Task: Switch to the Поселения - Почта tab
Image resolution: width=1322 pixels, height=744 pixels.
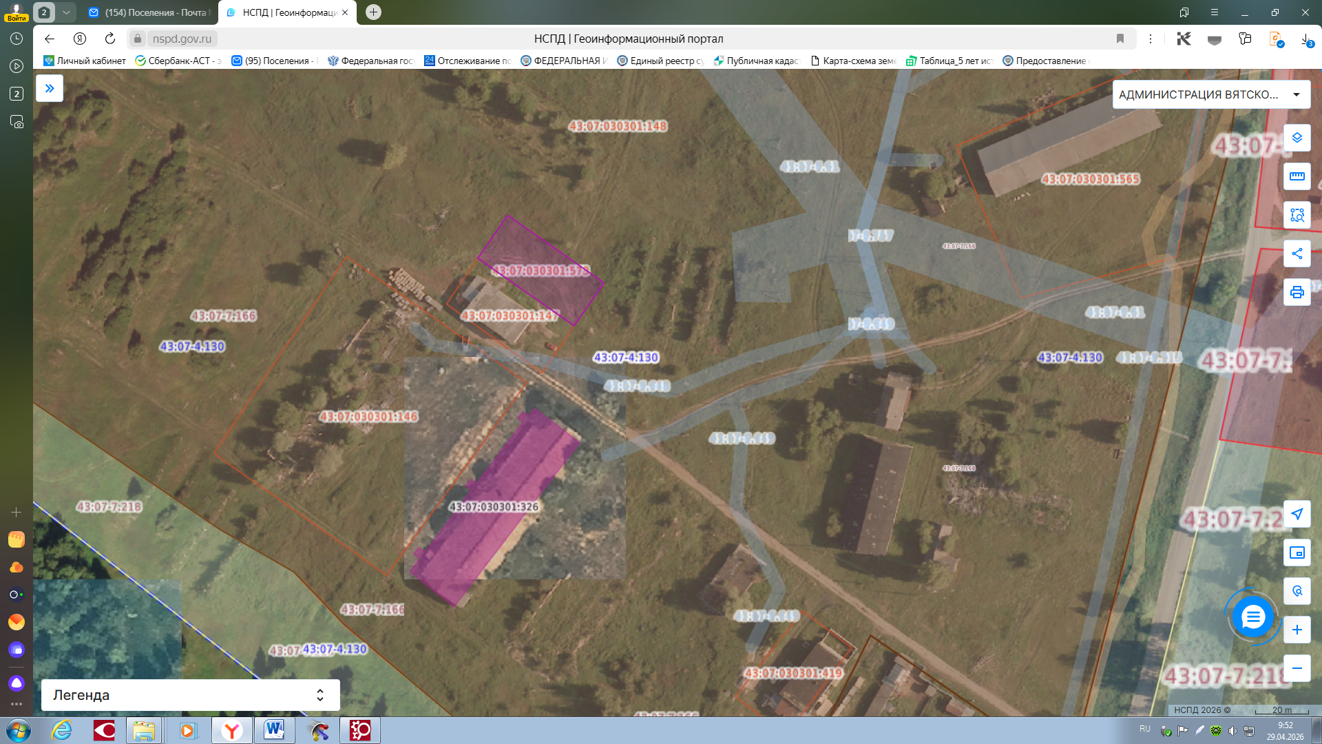Action: pos(149,12)
